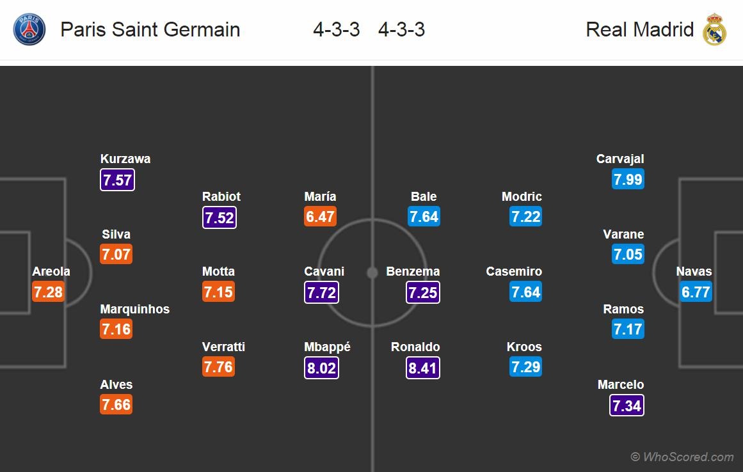Click the Benzema player name
This screenshot has height=472, width=743.
413,271
